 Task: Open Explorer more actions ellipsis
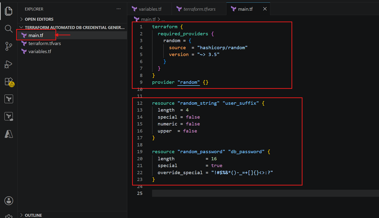click(118, 9)
